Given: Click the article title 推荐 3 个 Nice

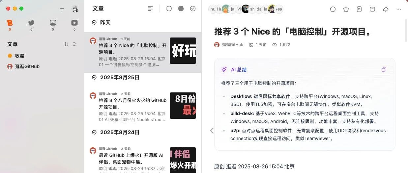Looking at the screenshot, I should 293,32.
